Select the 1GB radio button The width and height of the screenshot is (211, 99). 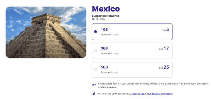coord(95,32)
